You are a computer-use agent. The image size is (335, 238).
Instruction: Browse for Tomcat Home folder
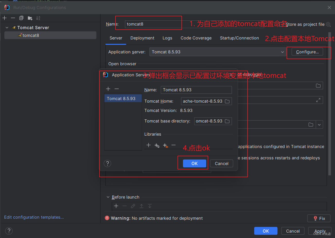pos(227,101)
